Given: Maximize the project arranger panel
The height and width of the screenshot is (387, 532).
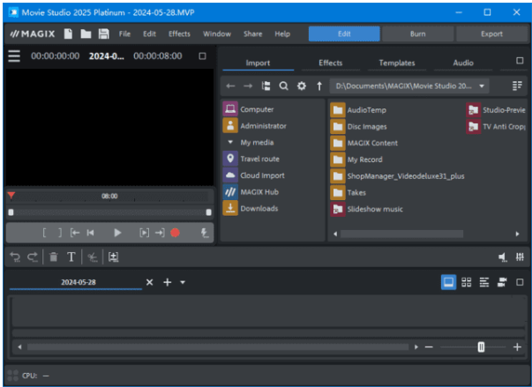Looking at the screenshot, I should [x=520, y=282].
